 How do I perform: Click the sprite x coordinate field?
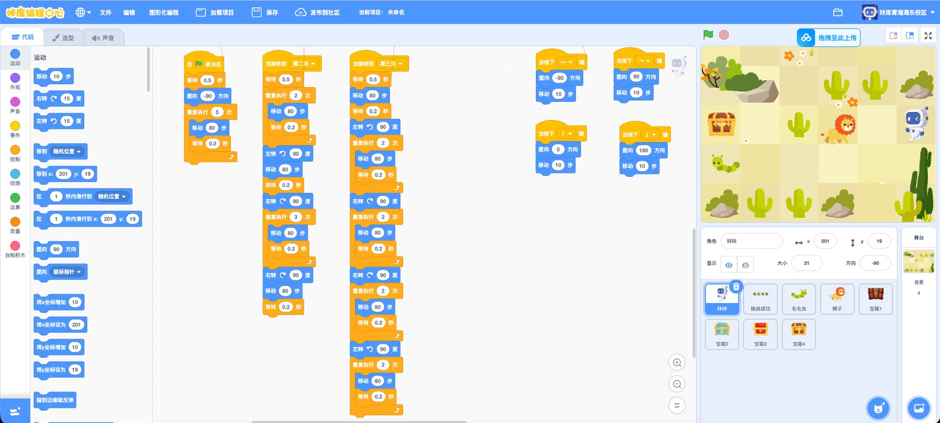[825, 241]
